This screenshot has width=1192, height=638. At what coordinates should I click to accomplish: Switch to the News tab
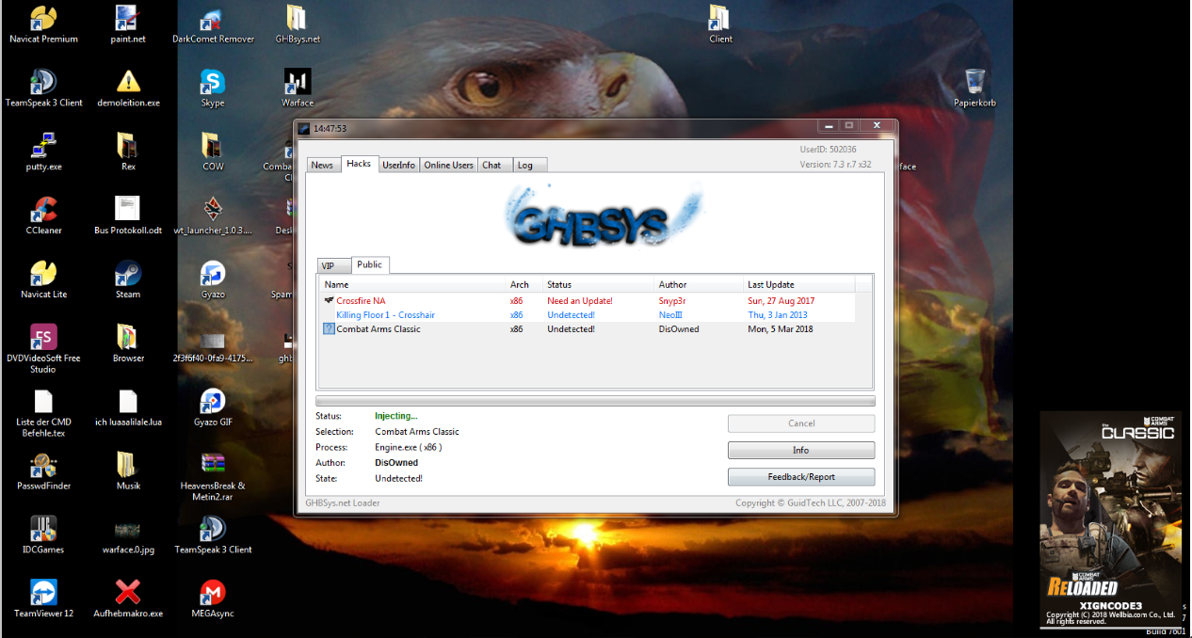[x=322, y=165]
